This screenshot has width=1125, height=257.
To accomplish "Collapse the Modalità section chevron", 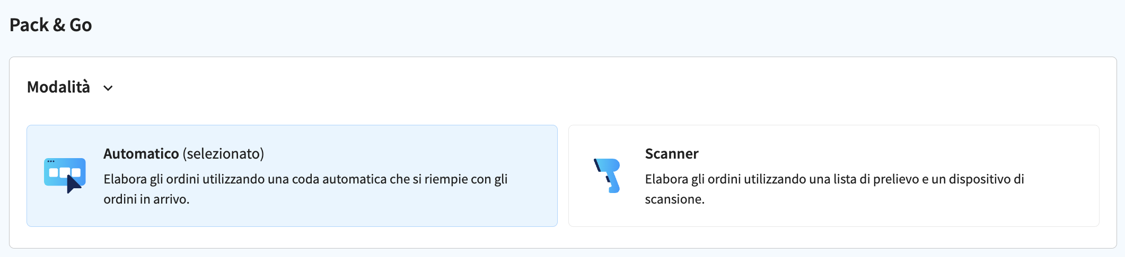I will 108,88.
